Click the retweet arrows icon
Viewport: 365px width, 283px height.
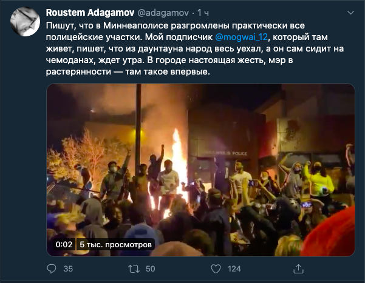(134, 269)
